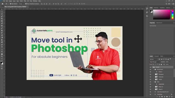Select the Dodge tool
This screenshot has width=175, height=98.
pyautogui.click(x=2, y=42)
